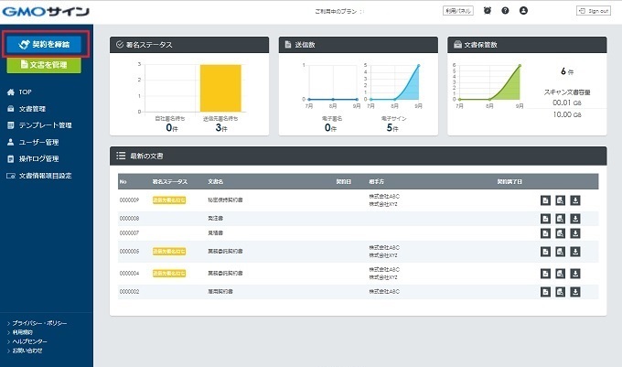Select TOP in the sidebar menu
The width and height of the screenshot is (622, 367).
(25, 92)
